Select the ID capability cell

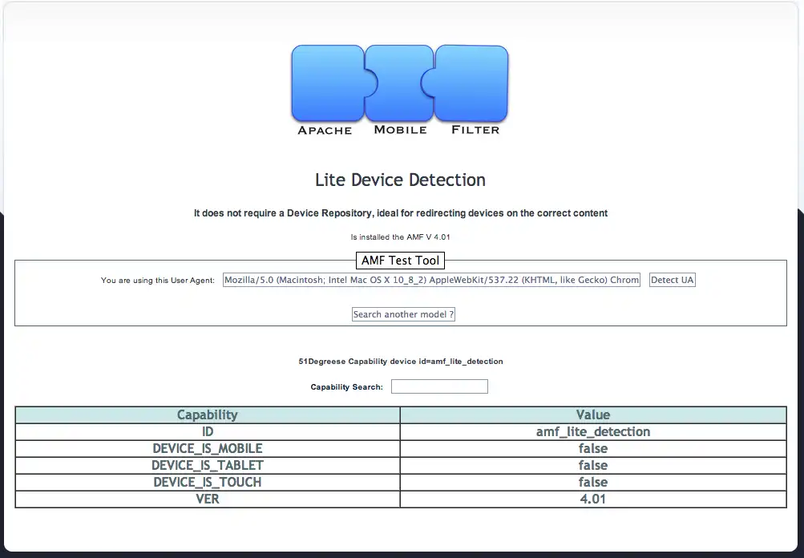tap(208, 432)
